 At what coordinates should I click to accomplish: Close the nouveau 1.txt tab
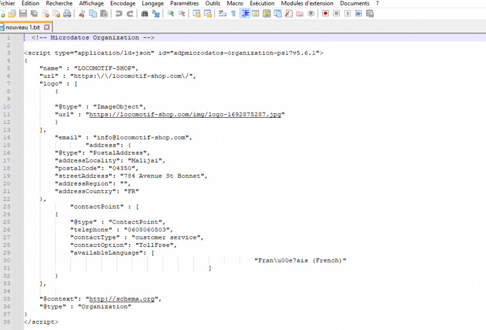click(x=47, y=27)
